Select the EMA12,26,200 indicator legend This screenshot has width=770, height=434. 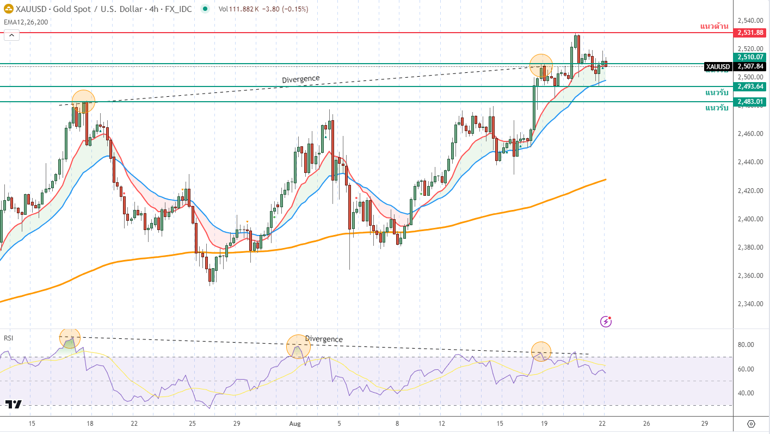coord(26,22)
